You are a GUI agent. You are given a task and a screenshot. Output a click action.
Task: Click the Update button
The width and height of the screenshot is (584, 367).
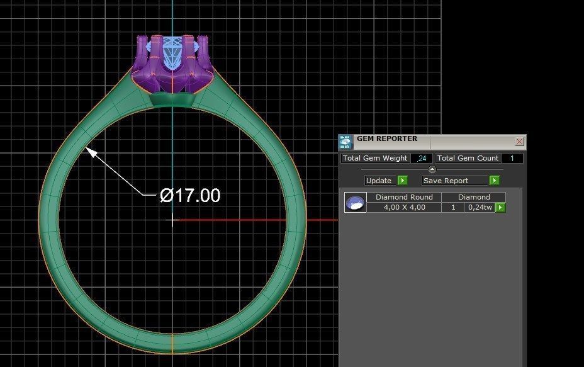381,181
